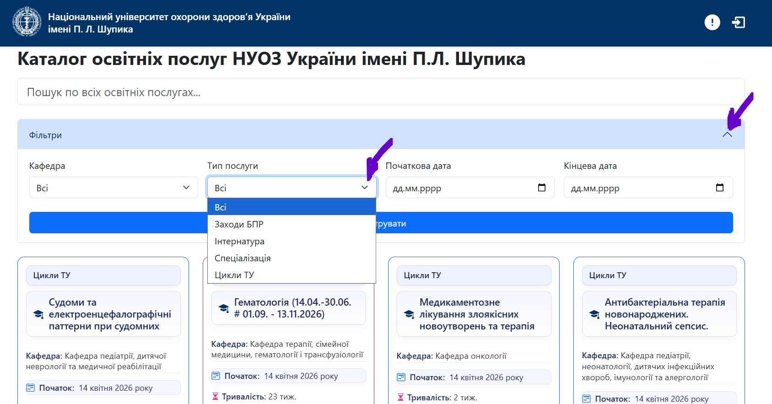The width and height of the screenshot is (772, 404).
Task: Select the highlighted Всі option
Action: [221, 207]
